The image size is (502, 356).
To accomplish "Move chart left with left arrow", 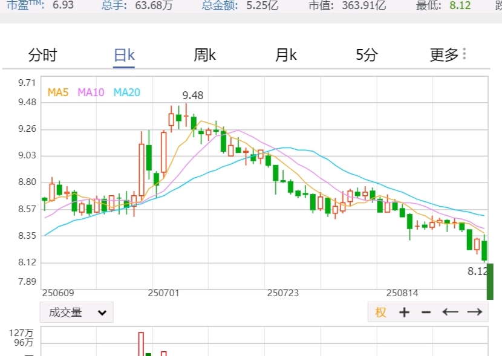I will pos(450,312).
